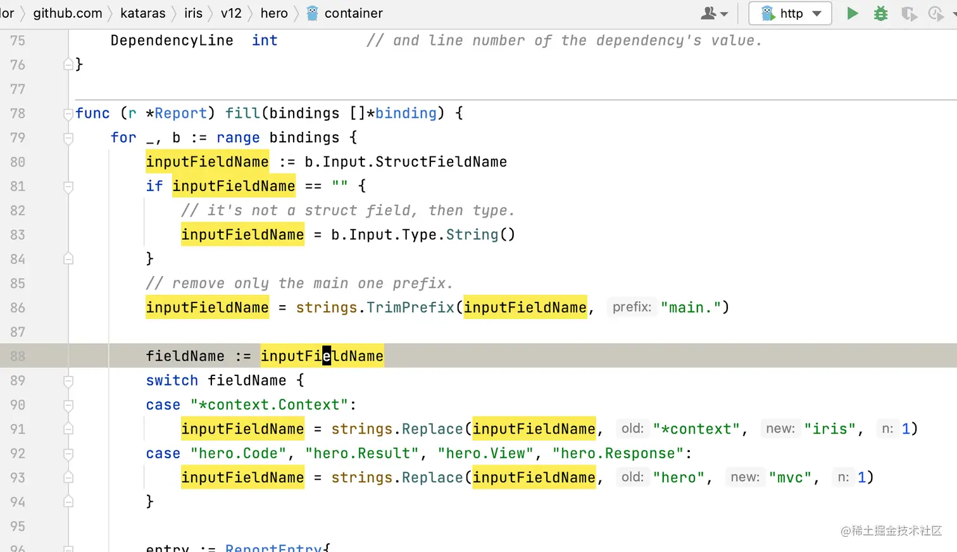Click fold end marker on line 93

point(68,478)
